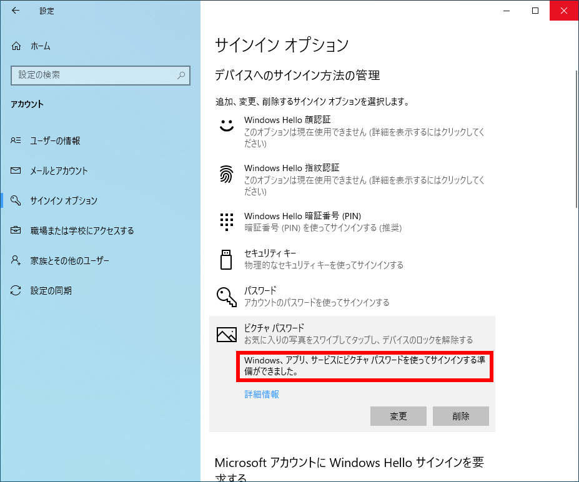Click the fingerprint icon
The height and width of the screenshot is (482, 579).
226,174
